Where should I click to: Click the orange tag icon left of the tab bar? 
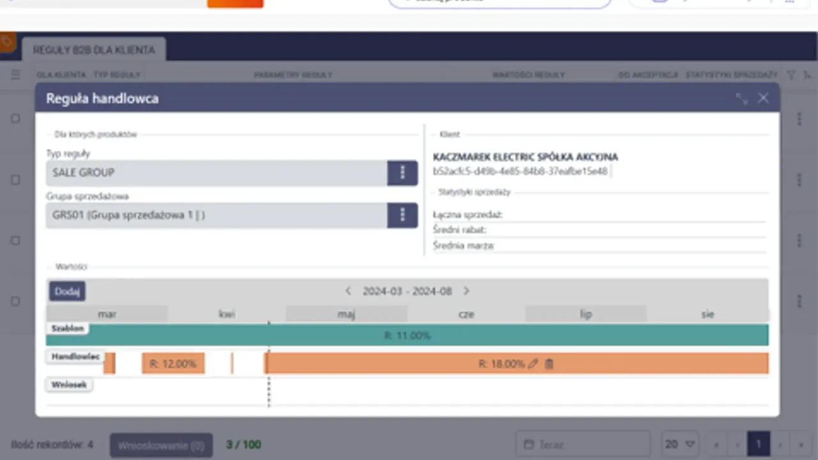pos(7,42)
